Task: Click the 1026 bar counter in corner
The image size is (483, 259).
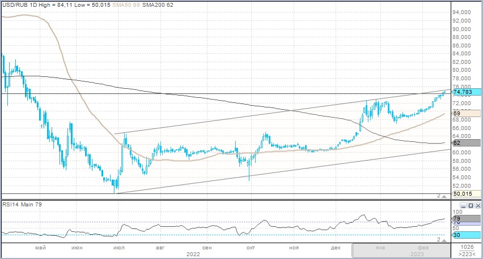Action: pos(467,248)
